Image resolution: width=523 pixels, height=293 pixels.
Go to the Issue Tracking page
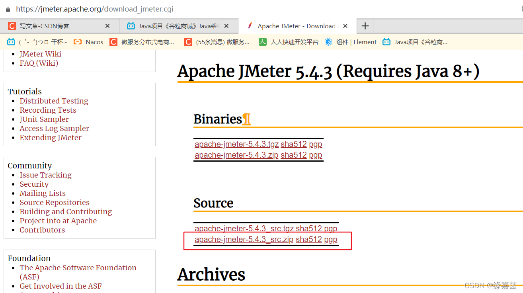click(x=46, y=175)
